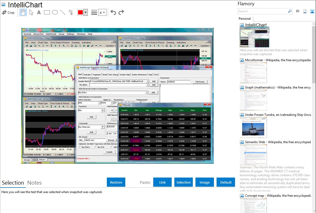Viewport: 316px width, 213px height.
Task: Click the document page icon in Flamory header
Action: (305, 12)
